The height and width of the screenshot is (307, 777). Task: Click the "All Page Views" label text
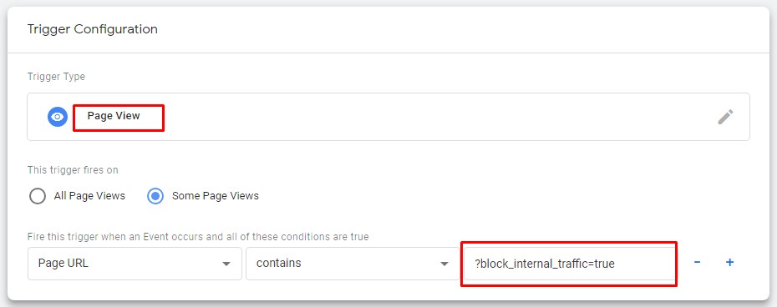coord(89,196)
